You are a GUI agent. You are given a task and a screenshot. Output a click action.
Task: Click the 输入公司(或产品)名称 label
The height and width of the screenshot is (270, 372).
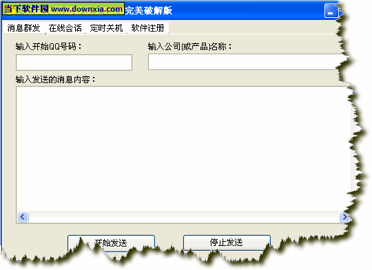click(x=190, y=47)
